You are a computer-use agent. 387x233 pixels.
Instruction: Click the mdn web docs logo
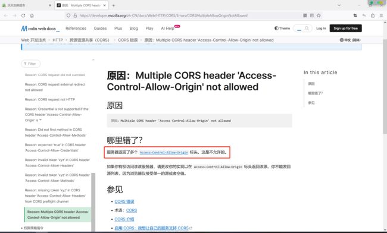tap(40, 29)
